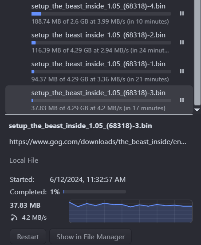Viewport: 201px width, 245px height.
Task: Click the bold -3.bin detail filename
Action: point(80,126)
